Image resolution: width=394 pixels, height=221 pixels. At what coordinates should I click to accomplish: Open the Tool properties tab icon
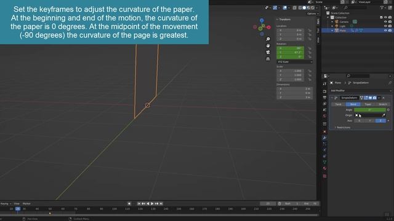[x=324, y=83]
